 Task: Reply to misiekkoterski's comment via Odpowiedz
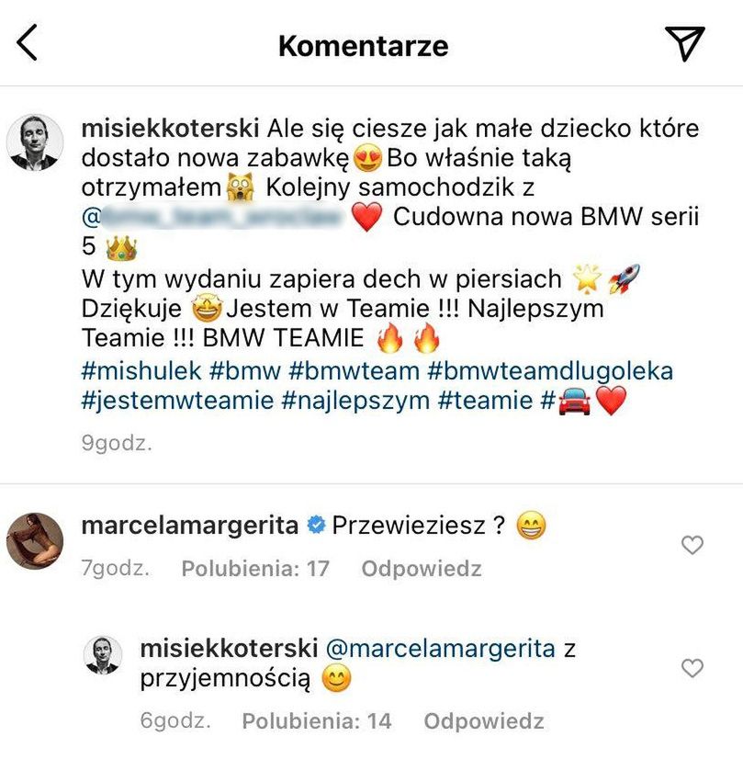[x=483, y=721]
